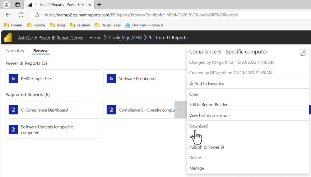Viewport: 311px width, 177px height.
Task: Click the browser address bar URL
Action: 141,15
